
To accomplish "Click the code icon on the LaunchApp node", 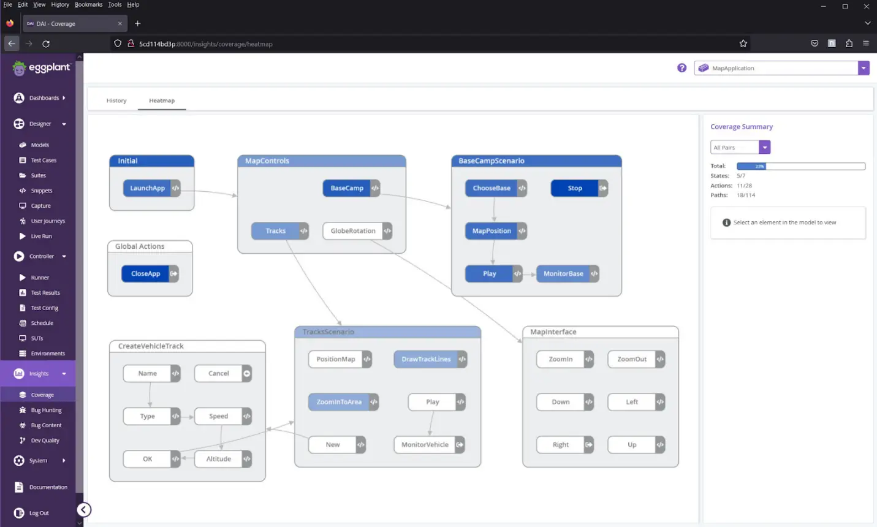I will click(176, 188).
